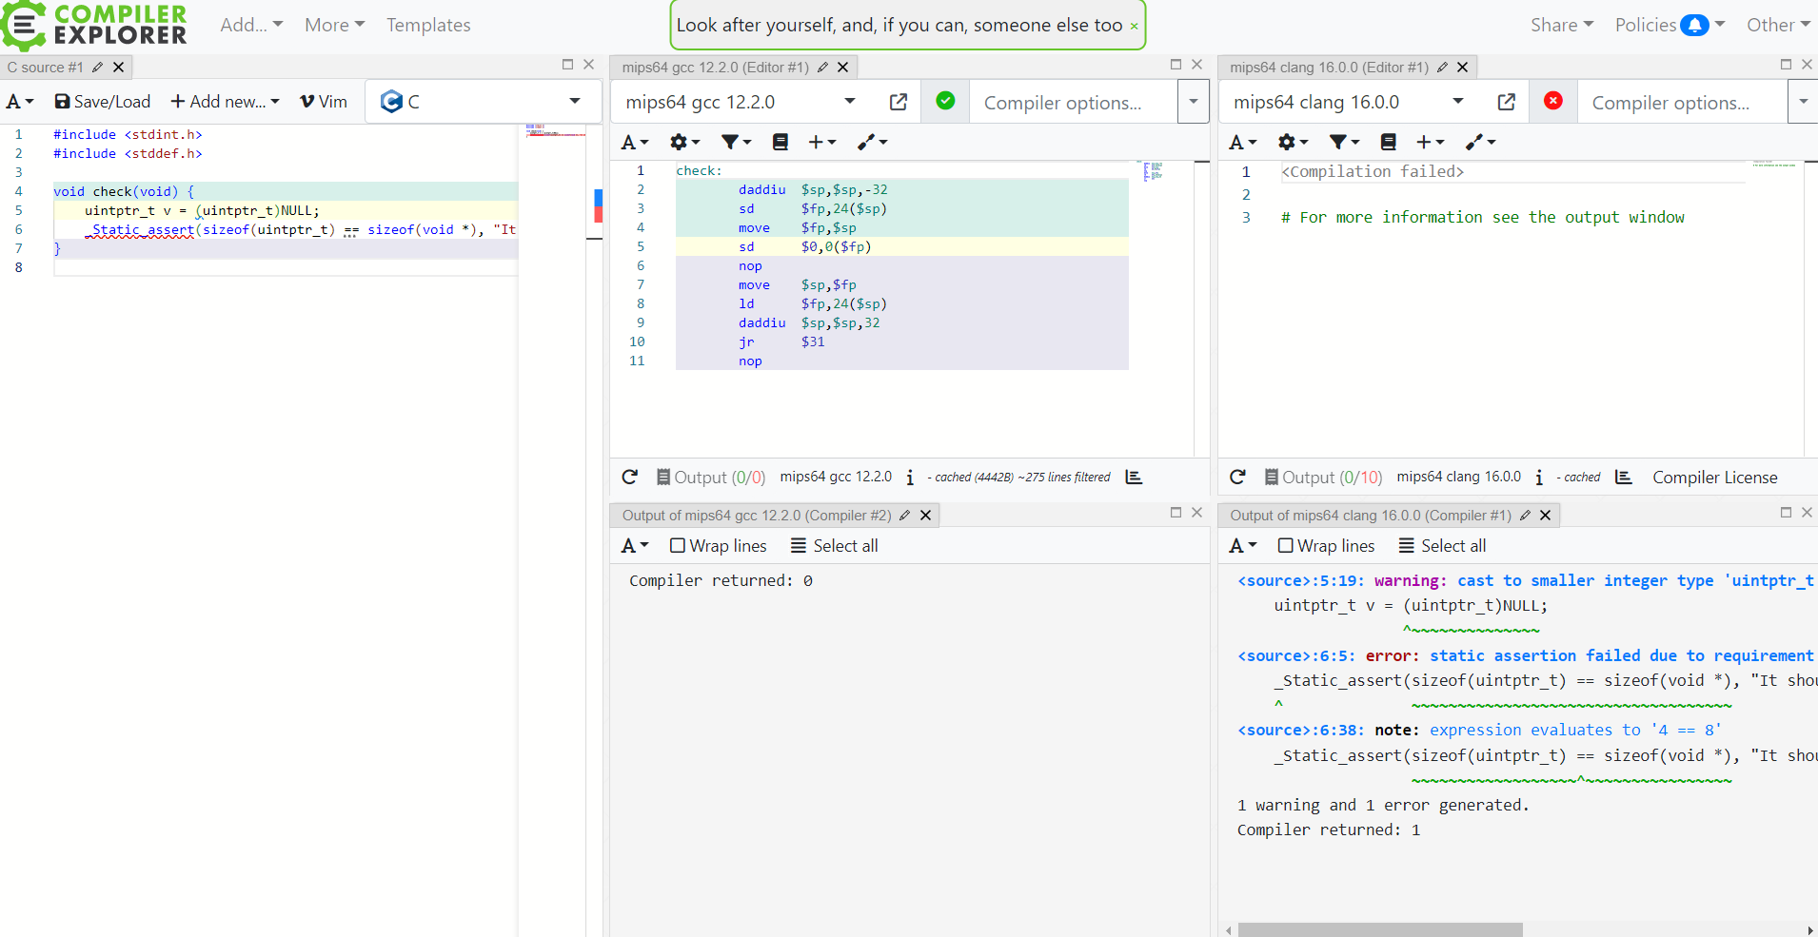Open the clang Add tool wrench menu

coord(1480,143)
